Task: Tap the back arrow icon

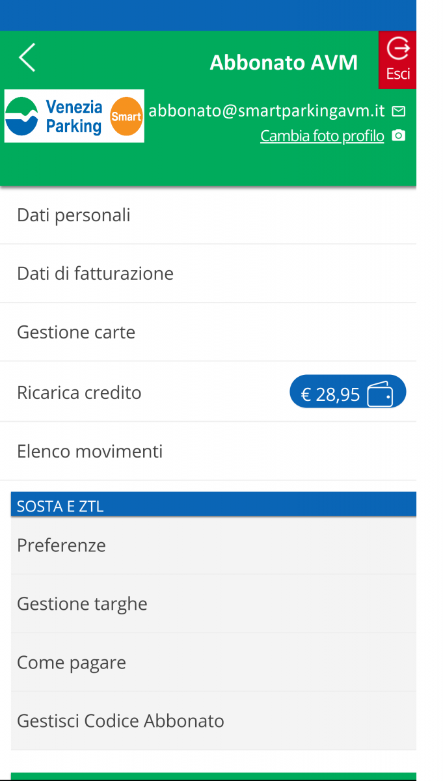Action: pyautogui.click(x=27, y=58)
